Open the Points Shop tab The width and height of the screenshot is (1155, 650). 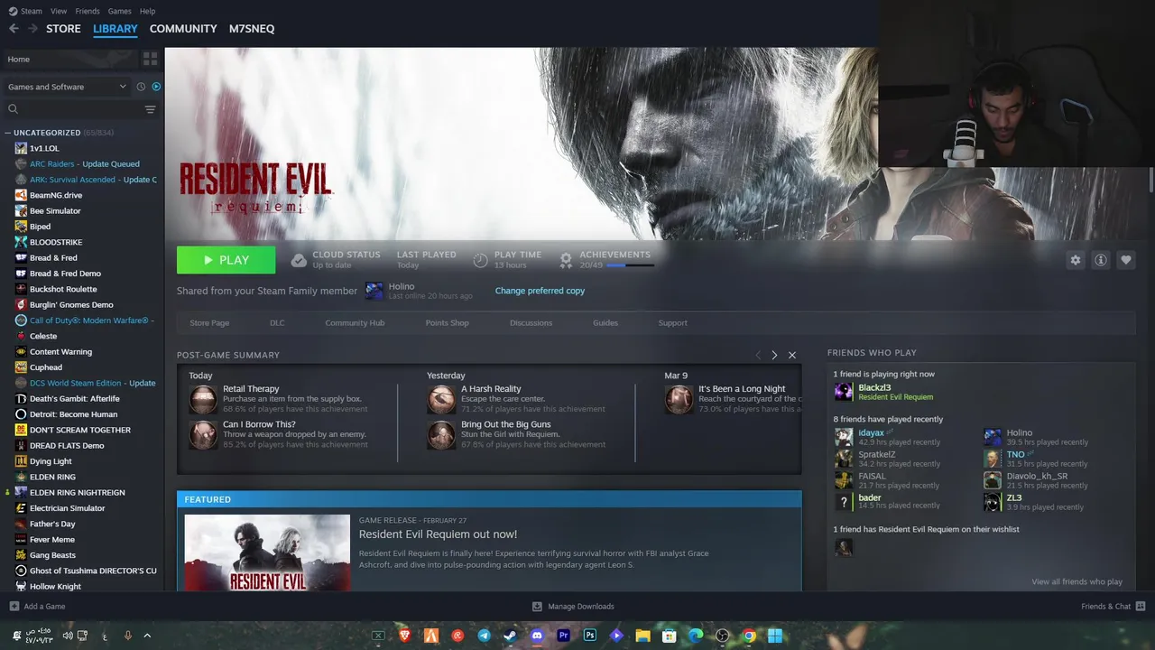pos(447,323)
